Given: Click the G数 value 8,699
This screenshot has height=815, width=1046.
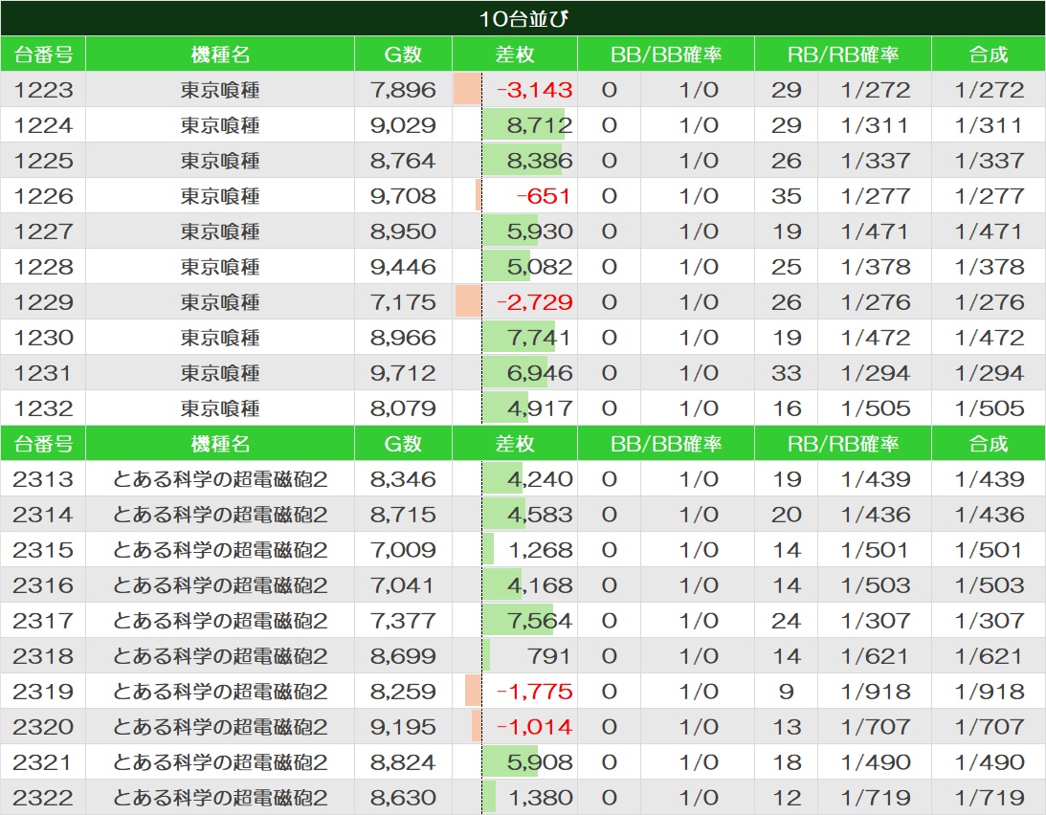Looking at the screenshot, I should point(403,655).
